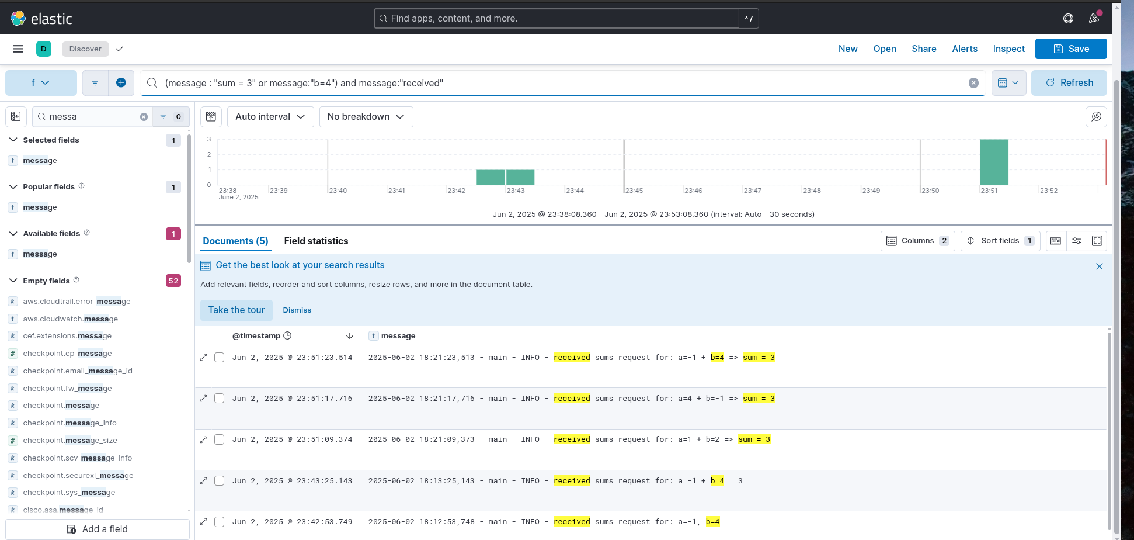Expand the 23:51:23.514 document details

coord(203,358)
